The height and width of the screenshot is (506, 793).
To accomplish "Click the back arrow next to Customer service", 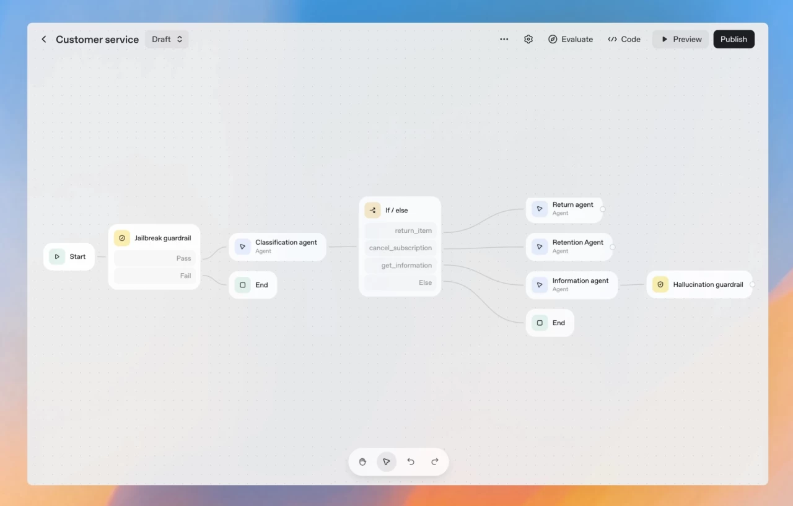I will (x=43, y=39).
